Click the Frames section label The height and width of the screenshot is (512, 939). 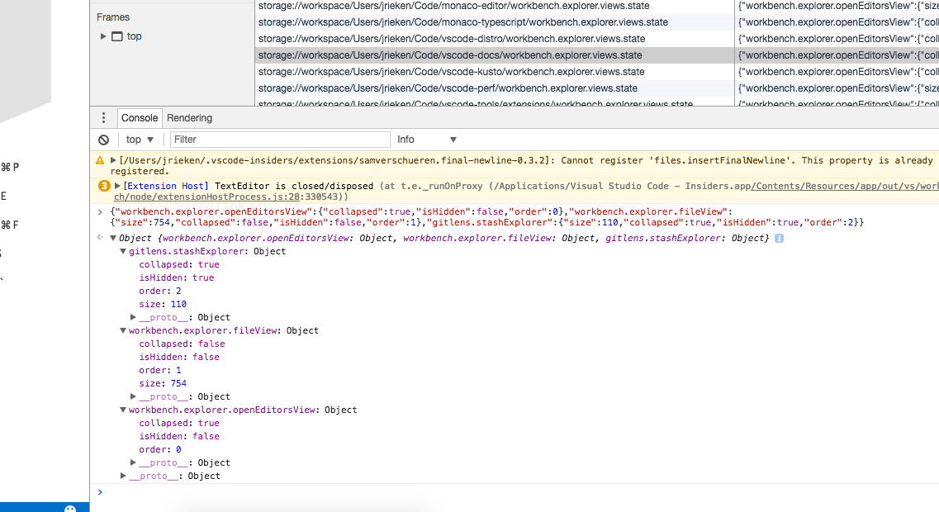click(x=113, y=17)
